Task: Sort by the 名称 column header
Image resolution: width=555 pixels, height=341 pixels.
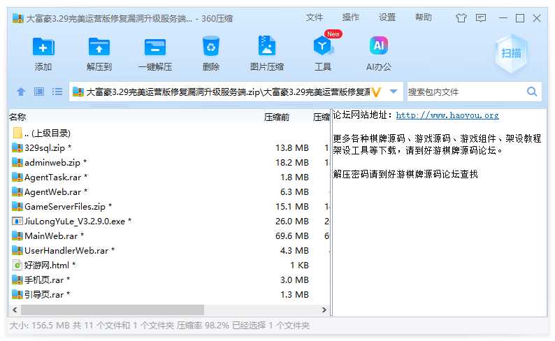Action: tap(17, 117)
